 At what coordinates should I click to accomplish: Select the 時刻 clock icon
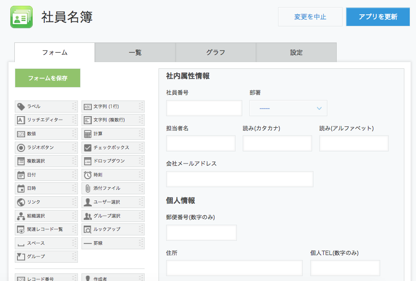coord(88,175)
